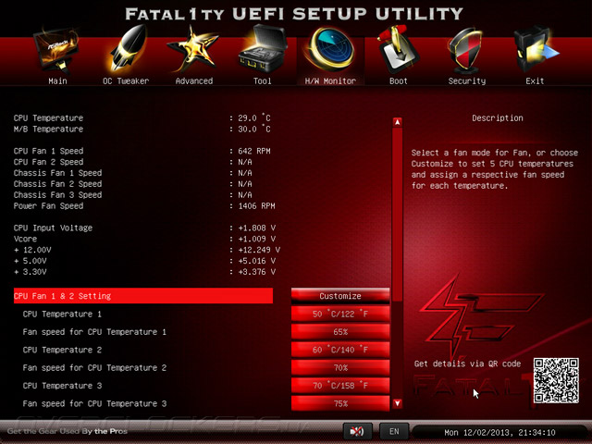Viewport: 592px width, 444px height.
Task: Click the 'Get details via QR code' text
Action: (x=467, y=364)
